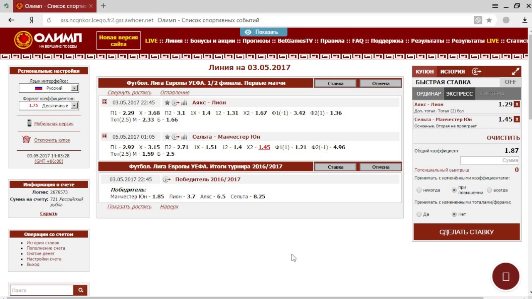Go back with the browser back arrow
Viewport: 532px width, 299px height.
click(x=11, y=20)
